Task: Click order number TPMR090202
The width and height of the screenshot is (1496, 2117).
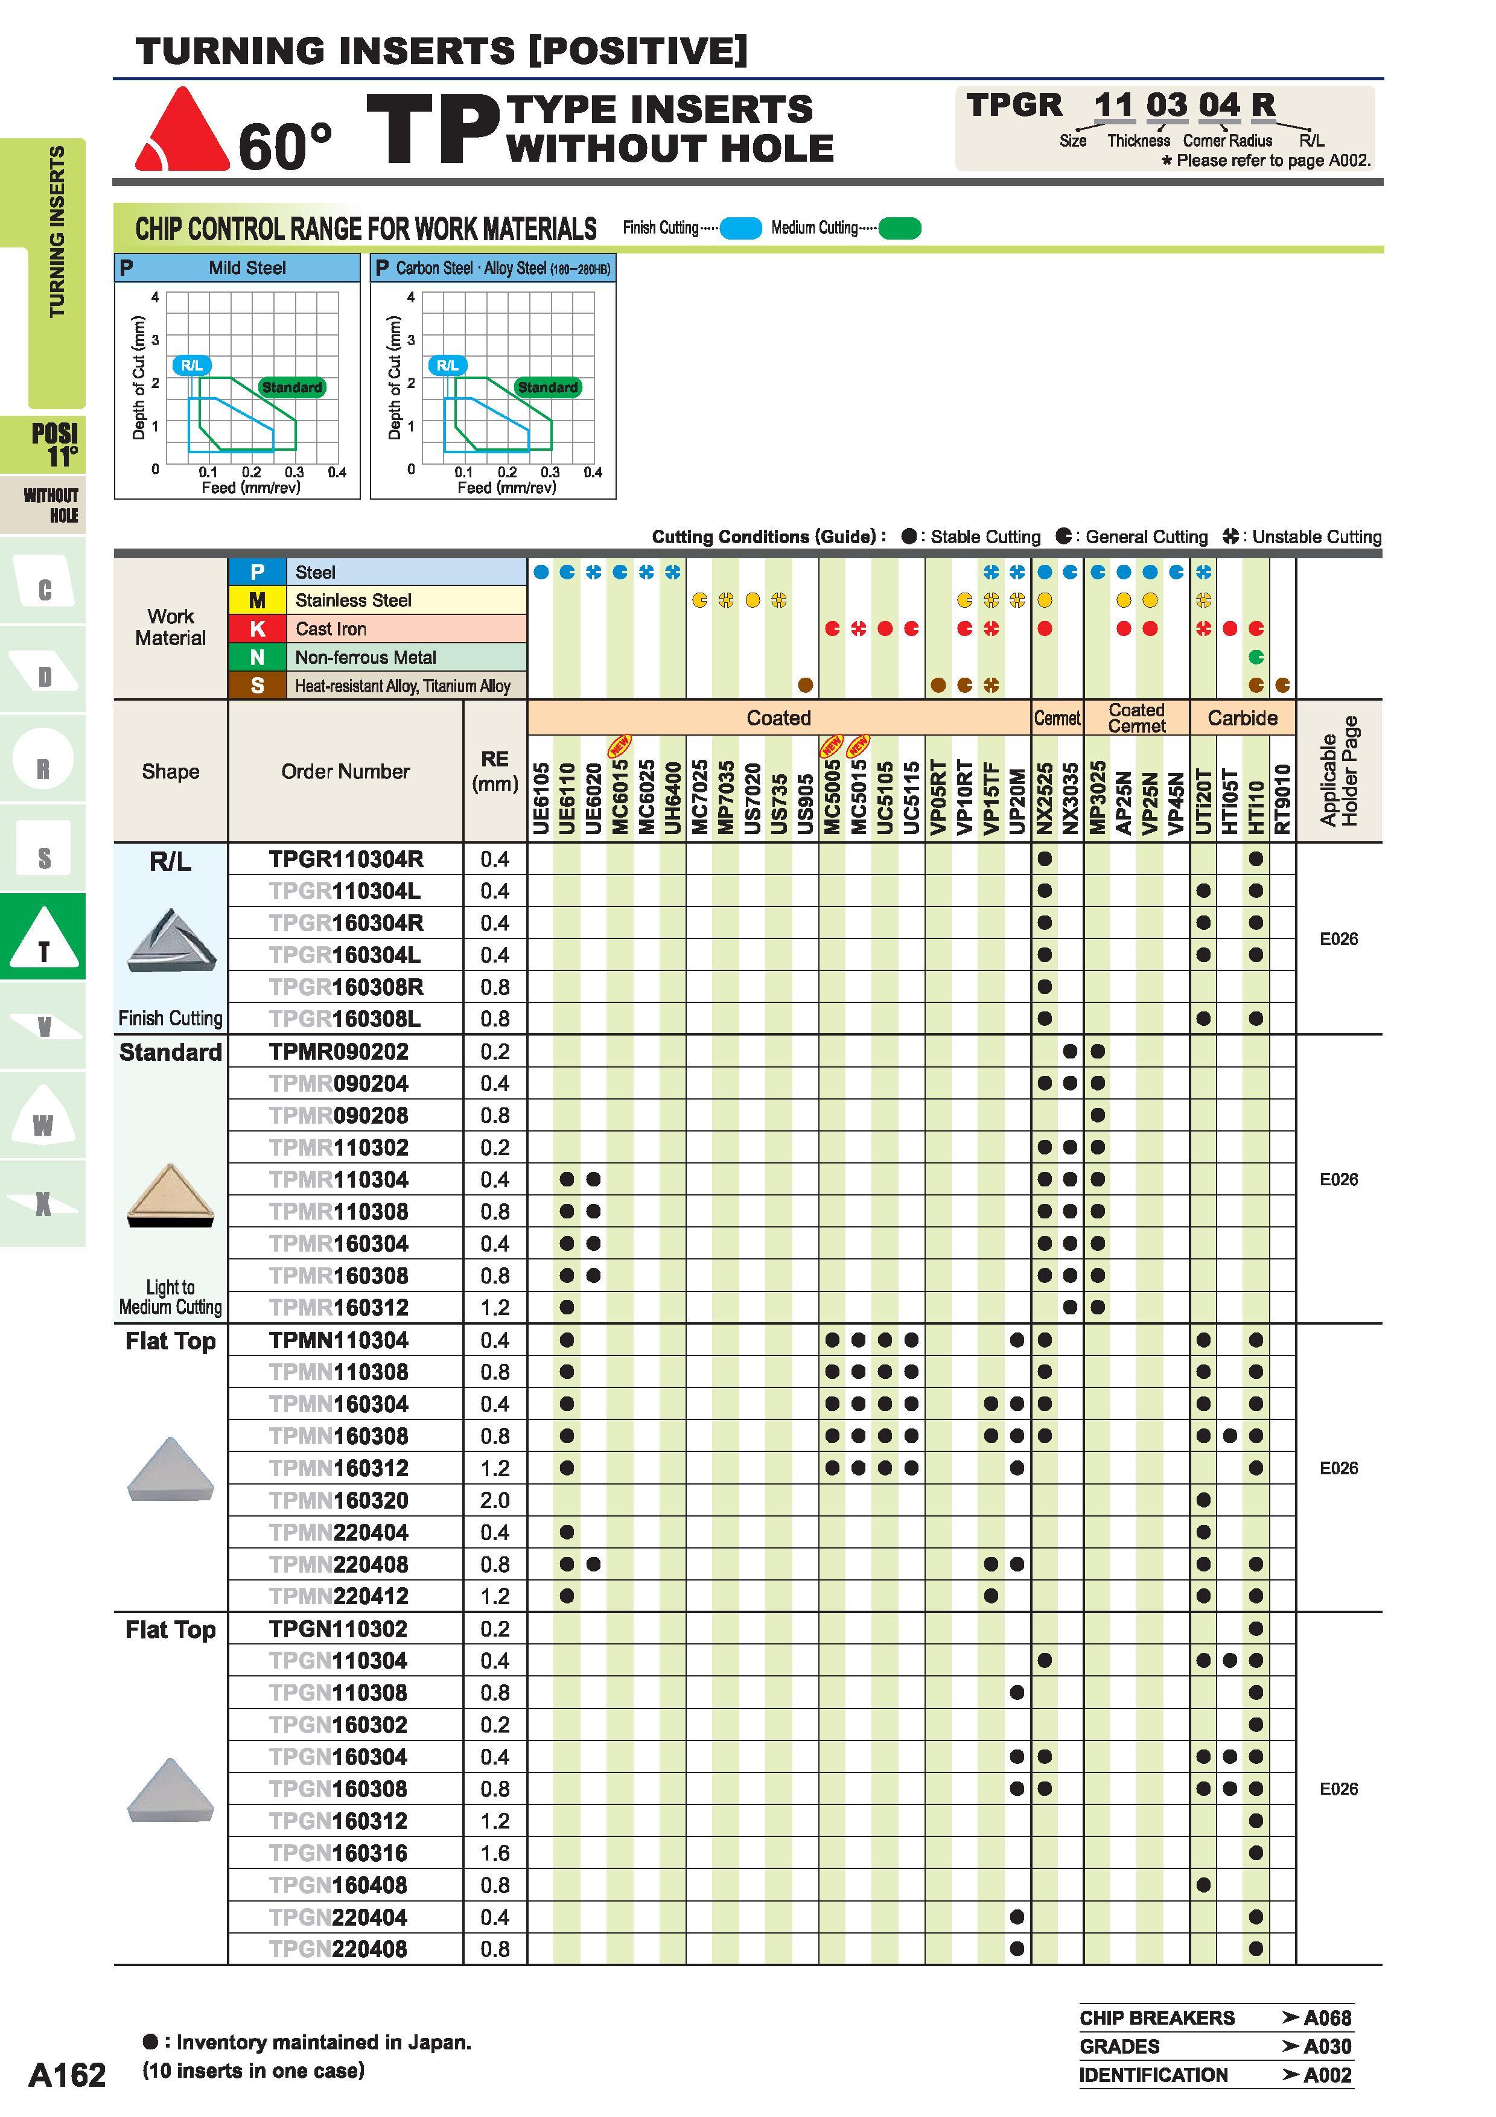Action: [x=339, y=1052]
